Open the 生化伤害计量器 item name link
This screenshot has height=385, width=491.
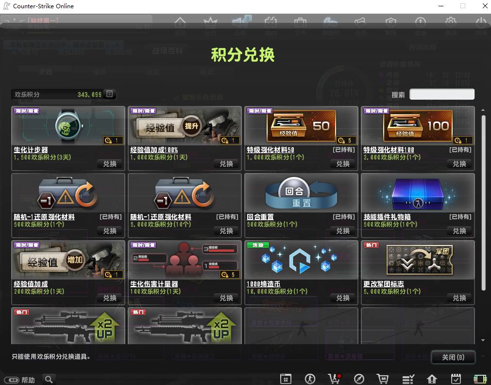click(154, 284)
